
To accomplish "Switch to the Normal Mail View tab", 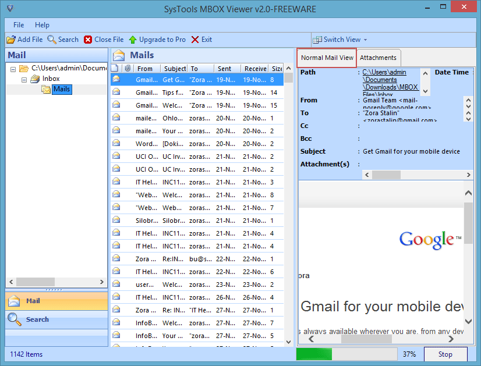I will point(327,58).
